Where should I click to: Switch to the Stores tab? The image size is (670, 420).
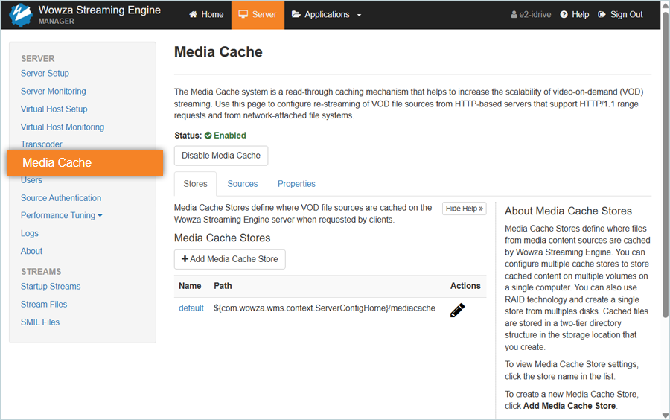tap(195, 184)
